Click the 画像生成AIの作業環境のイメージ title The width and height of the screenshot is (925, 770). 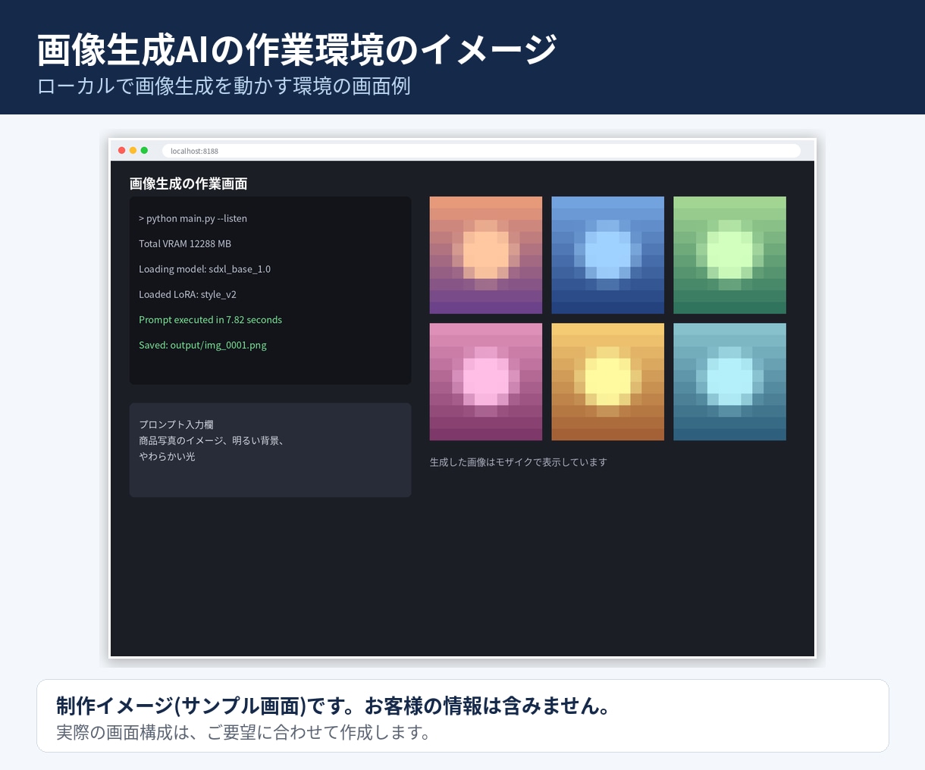click(297, 50)
